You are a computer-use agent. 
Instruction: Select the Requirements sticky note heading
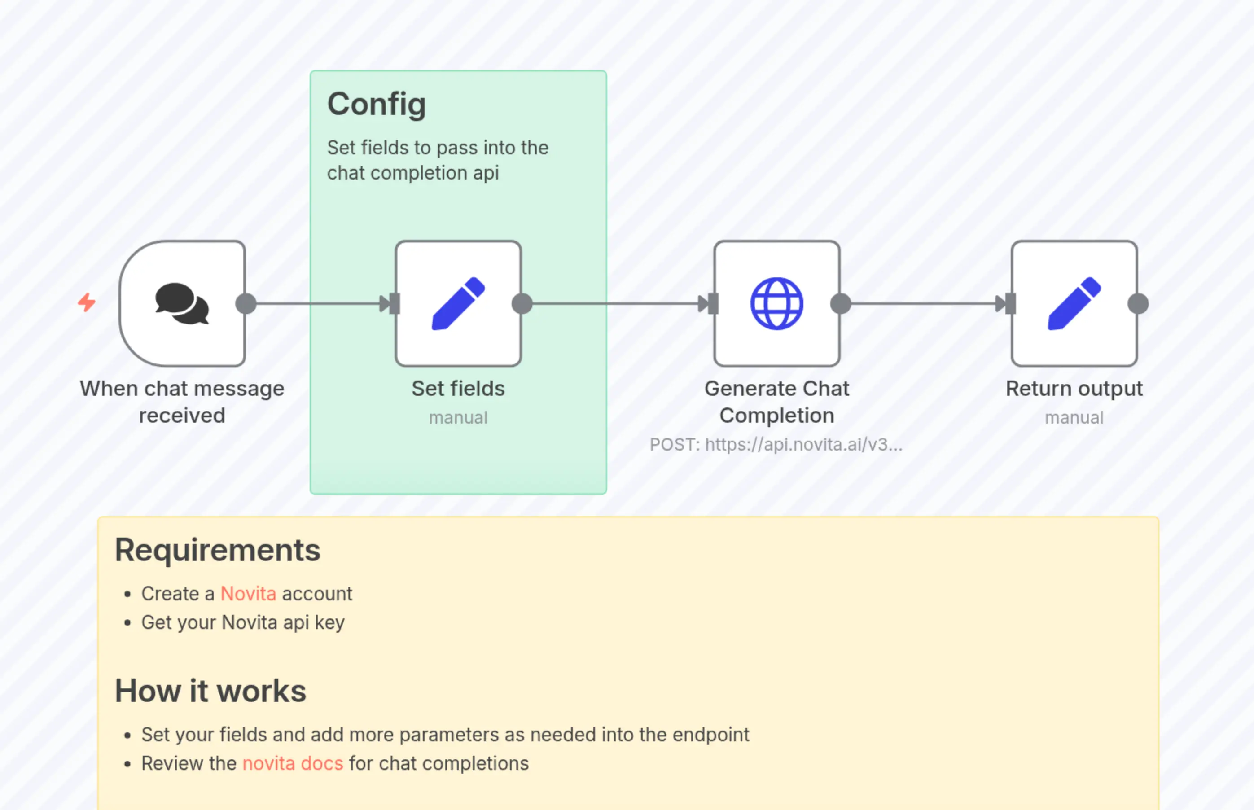click(218, 550)
